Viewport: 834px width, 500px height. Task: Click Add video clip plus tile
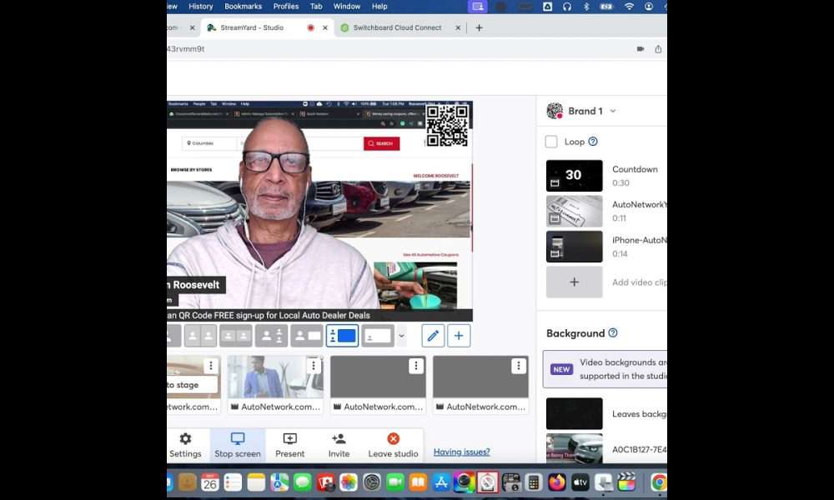click(574, 282)
